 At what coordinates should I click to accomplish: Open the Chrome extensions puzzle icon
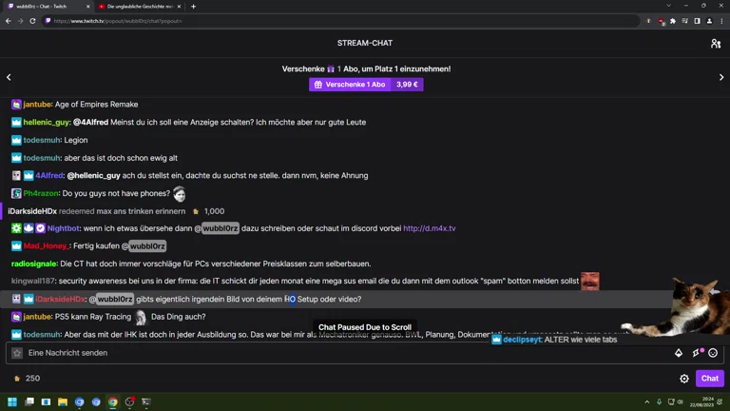673,21
